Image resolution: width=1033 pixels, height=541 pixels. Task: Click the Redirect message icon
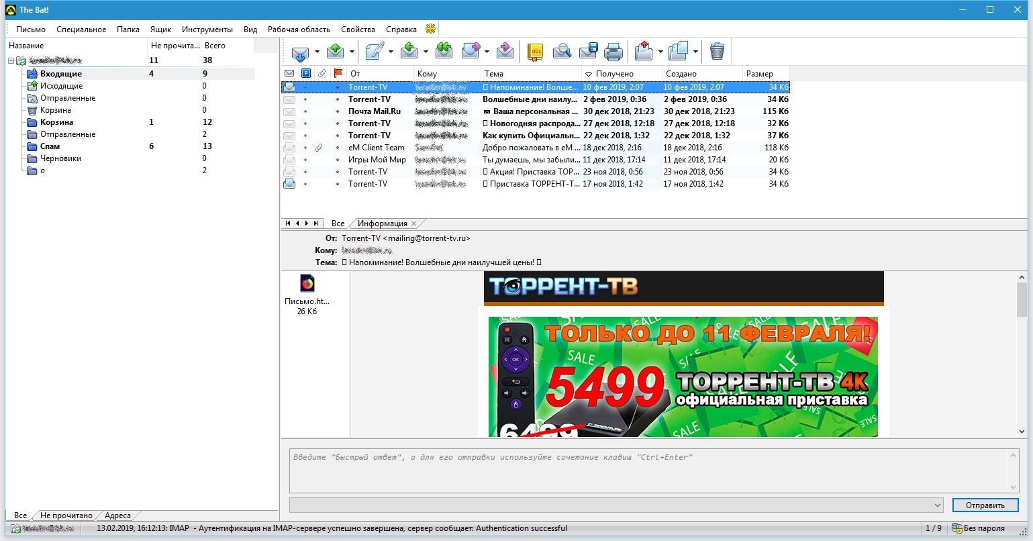pyautogui.click(x=505, y=52)
